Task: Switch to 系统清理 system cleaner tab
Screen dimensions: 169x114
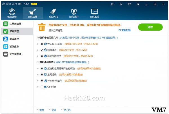Action: 33,13
